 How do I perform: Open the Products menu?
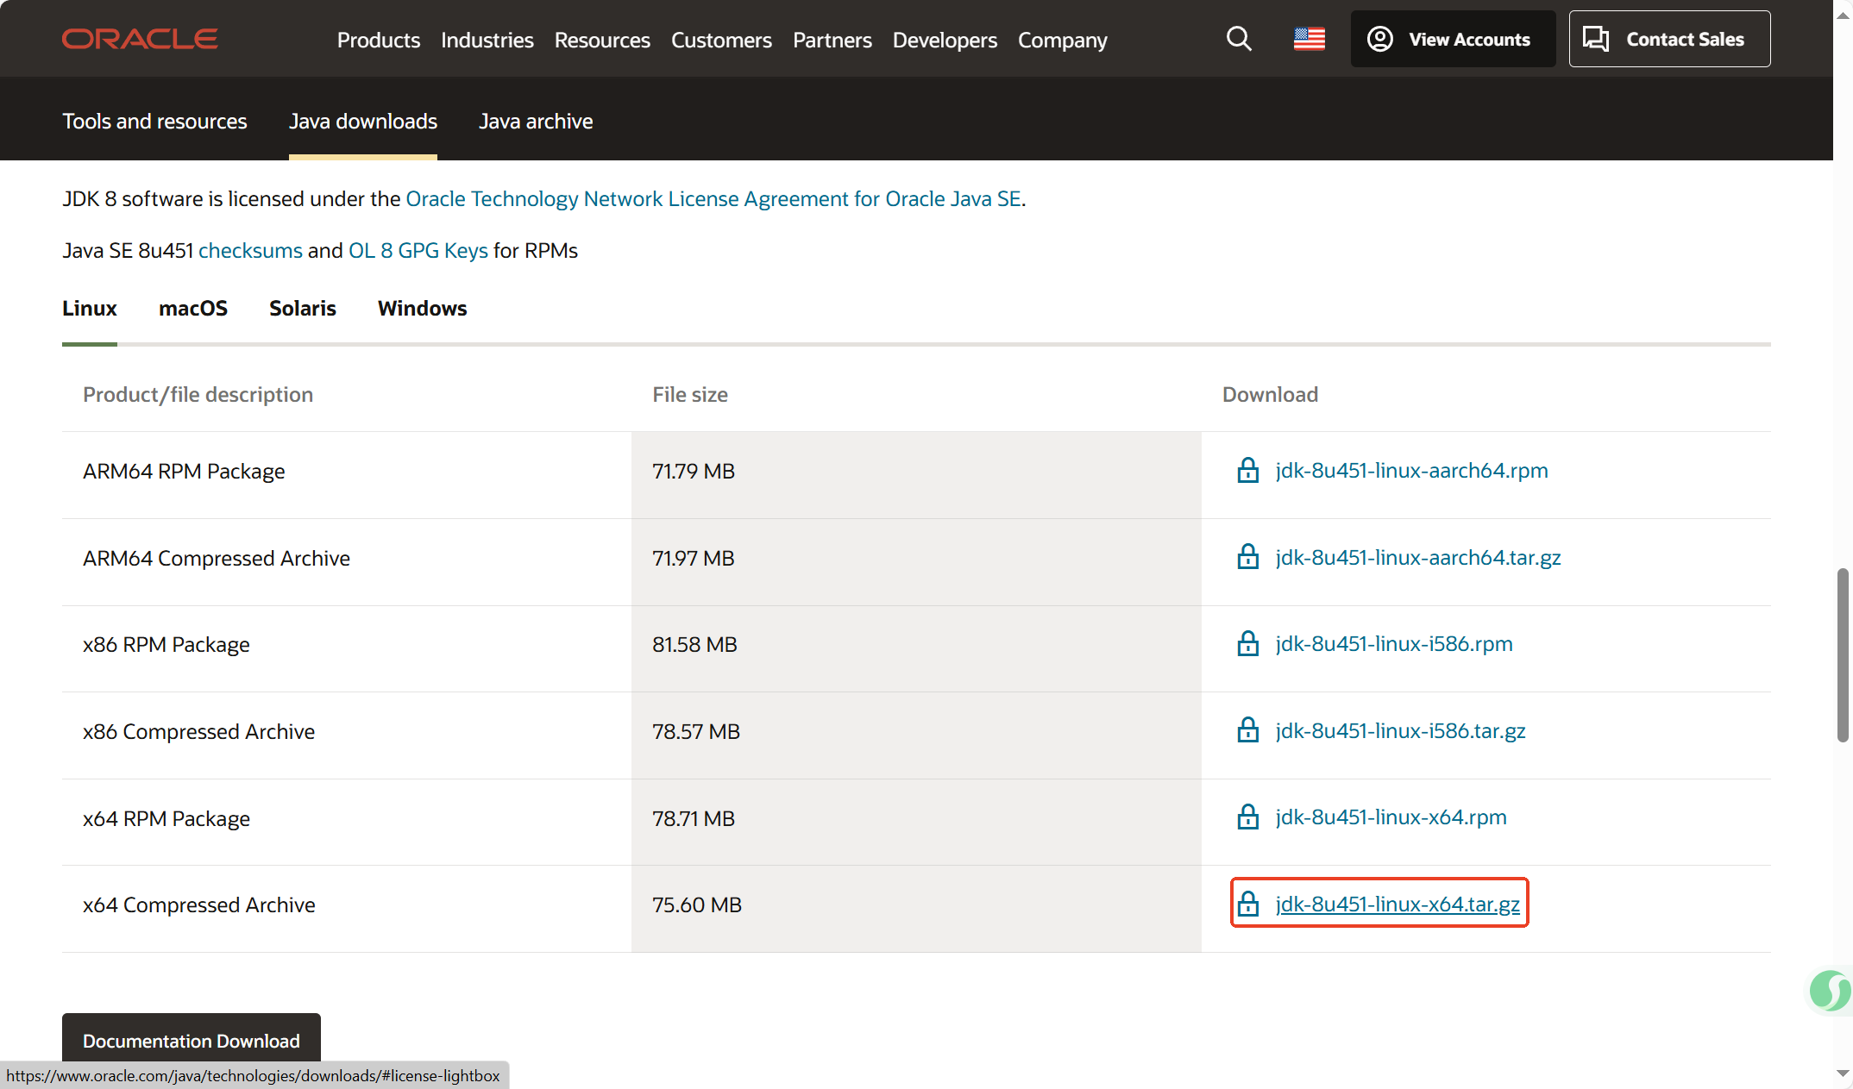coord(379,40)
